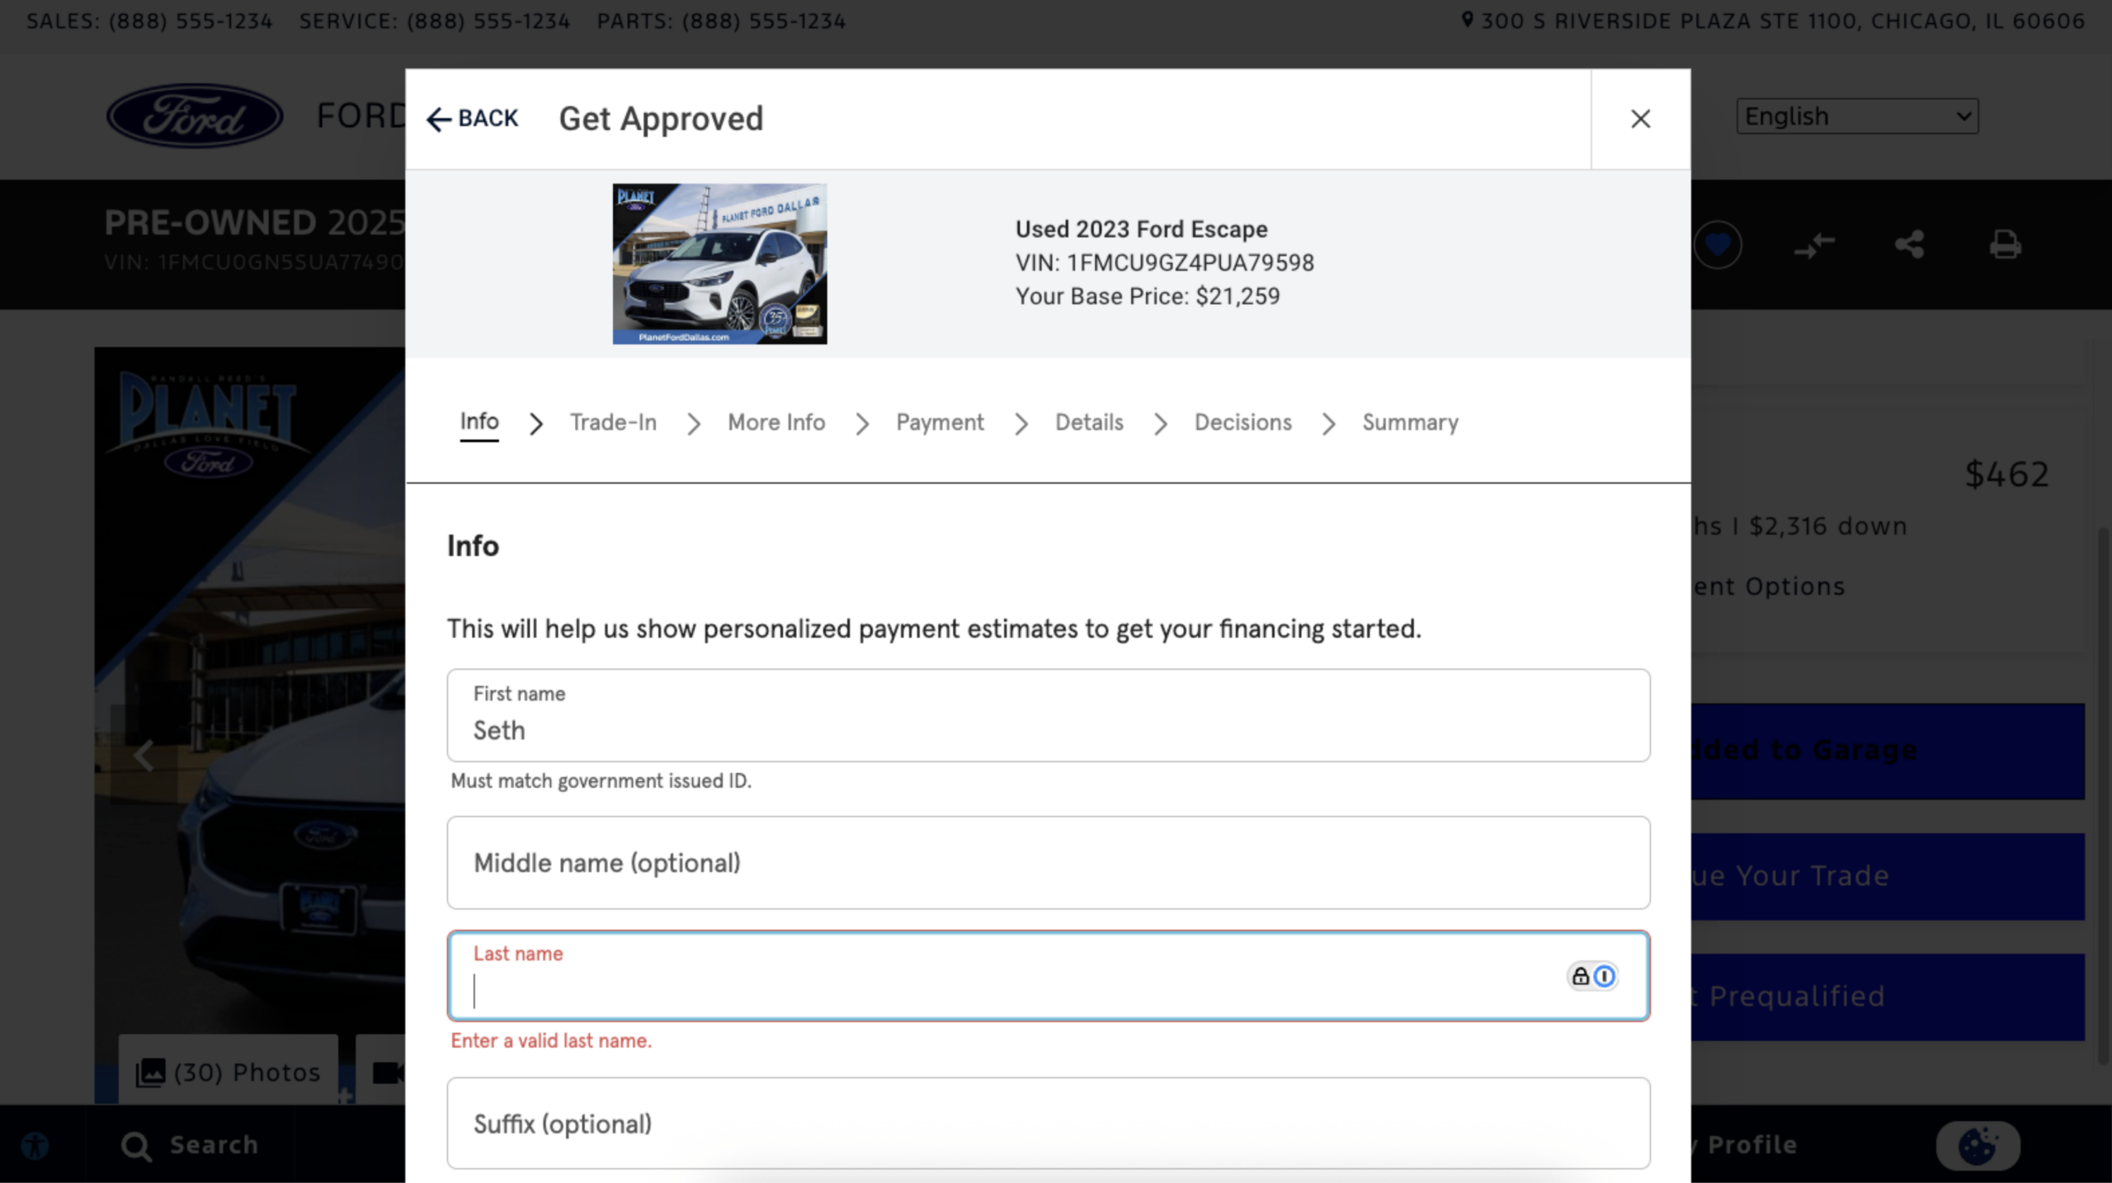Select the Info step tab

(479, 422)
